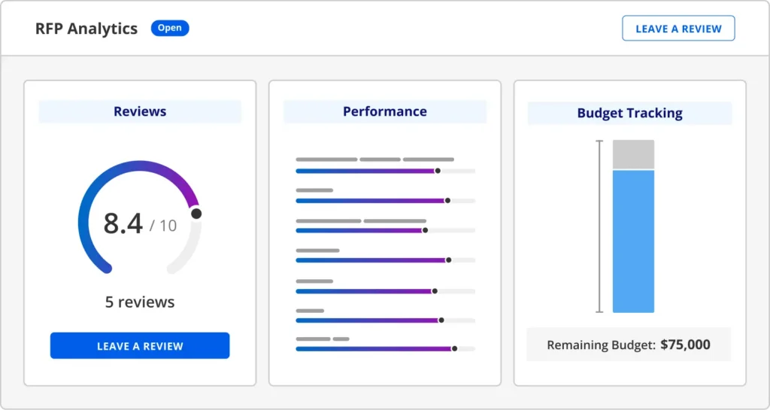This screenshot has width=770, height=410.
Task: Click the RFP Analytics title
Action: [x=86, y=29]
